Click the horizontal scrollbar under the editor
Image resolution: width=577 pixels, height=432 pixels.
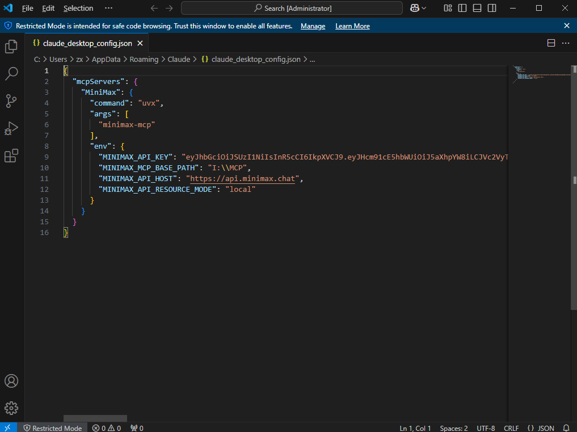point(95,418)
